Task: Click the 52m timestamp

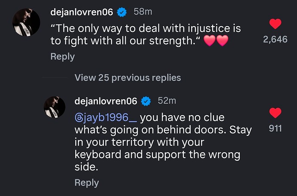Action: 167,101
